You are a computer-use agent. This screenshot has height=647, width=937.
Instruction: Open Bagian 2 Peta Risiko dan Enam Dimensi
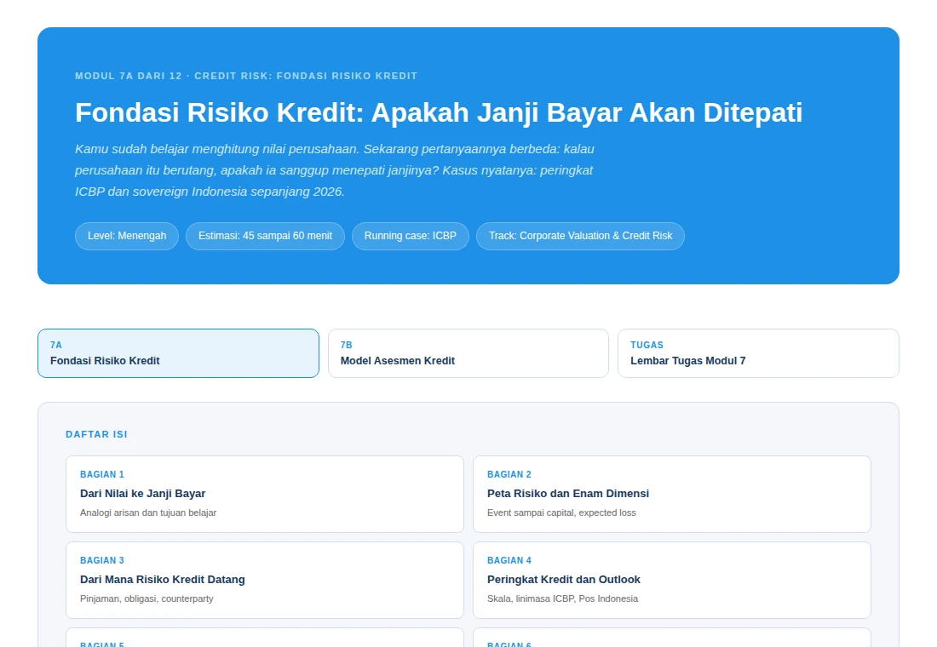click(672, 494)
